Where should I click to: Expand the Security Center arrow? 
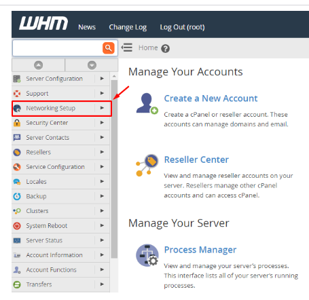(x=102, y=123)
